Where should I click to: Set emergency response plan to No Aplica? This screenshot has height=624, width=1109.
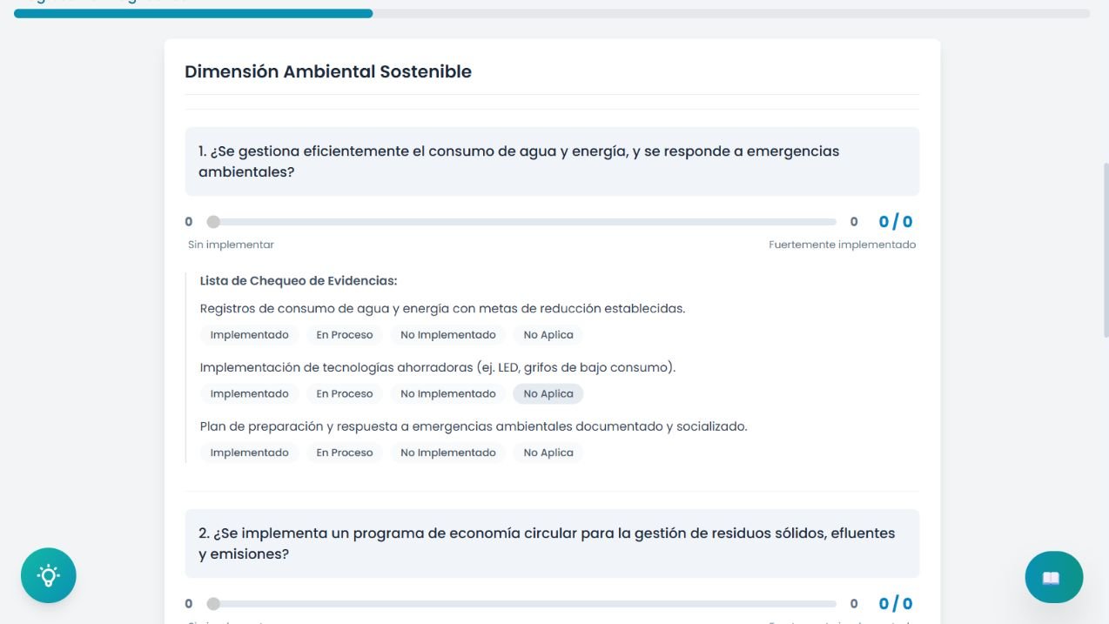(x=548, y=453)
